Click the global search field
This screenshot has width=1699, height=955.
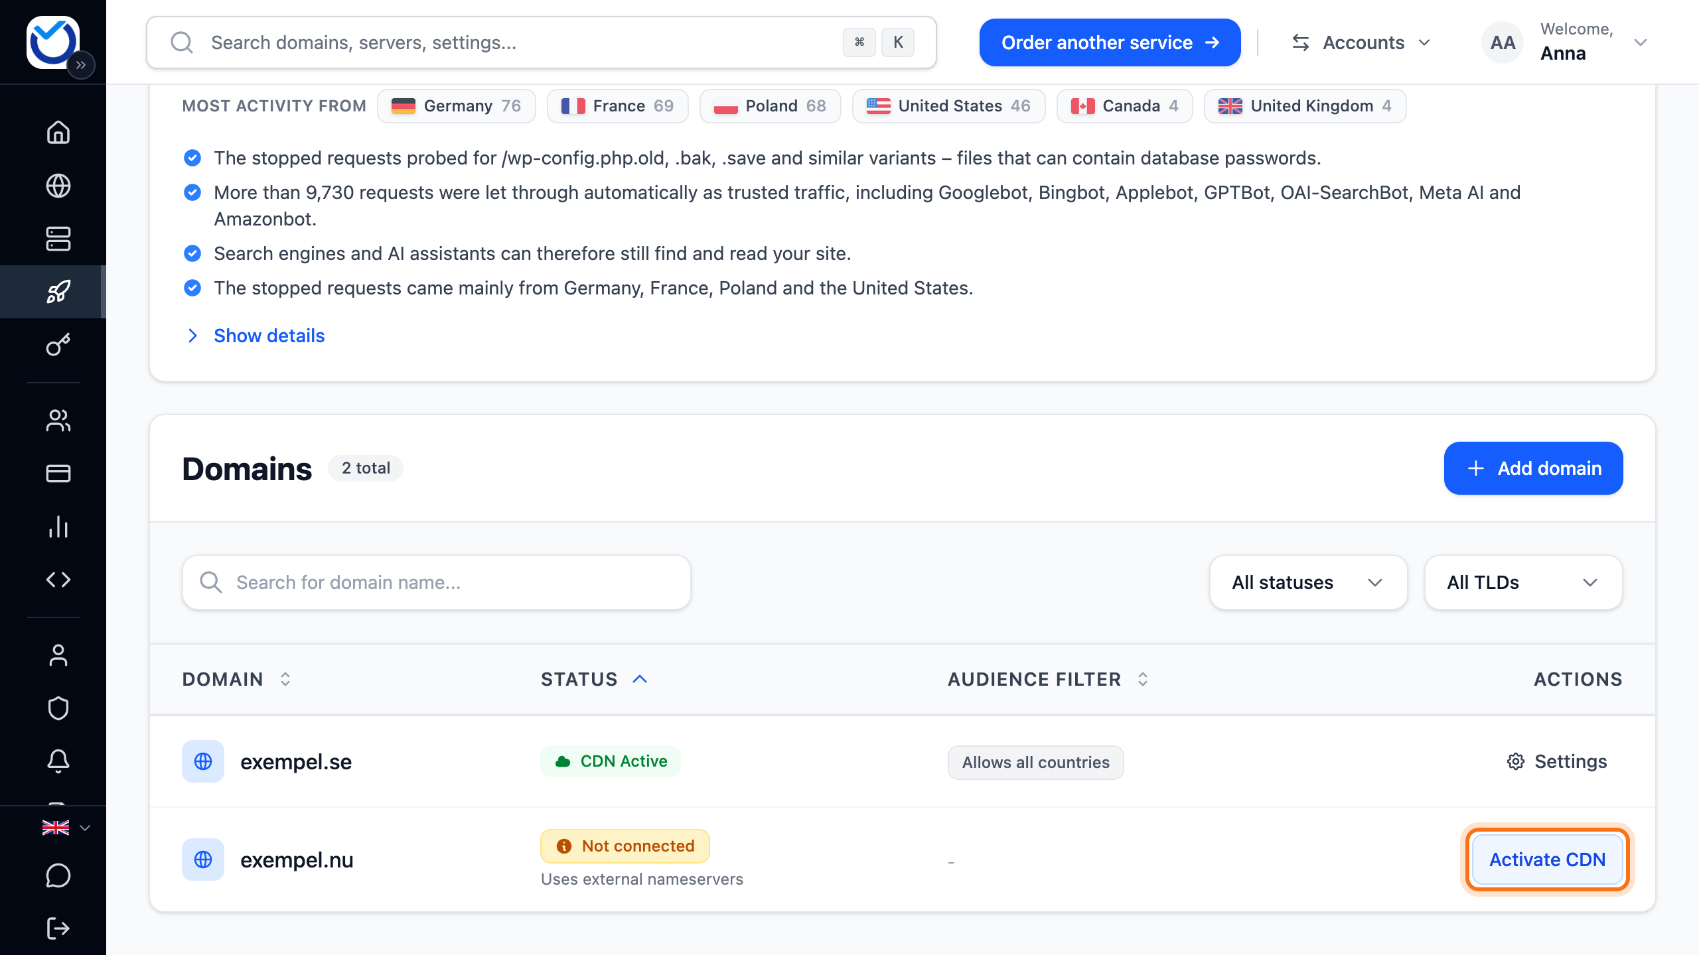pos(542,42)
